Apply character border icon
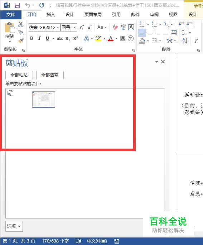 pos(131,27)
